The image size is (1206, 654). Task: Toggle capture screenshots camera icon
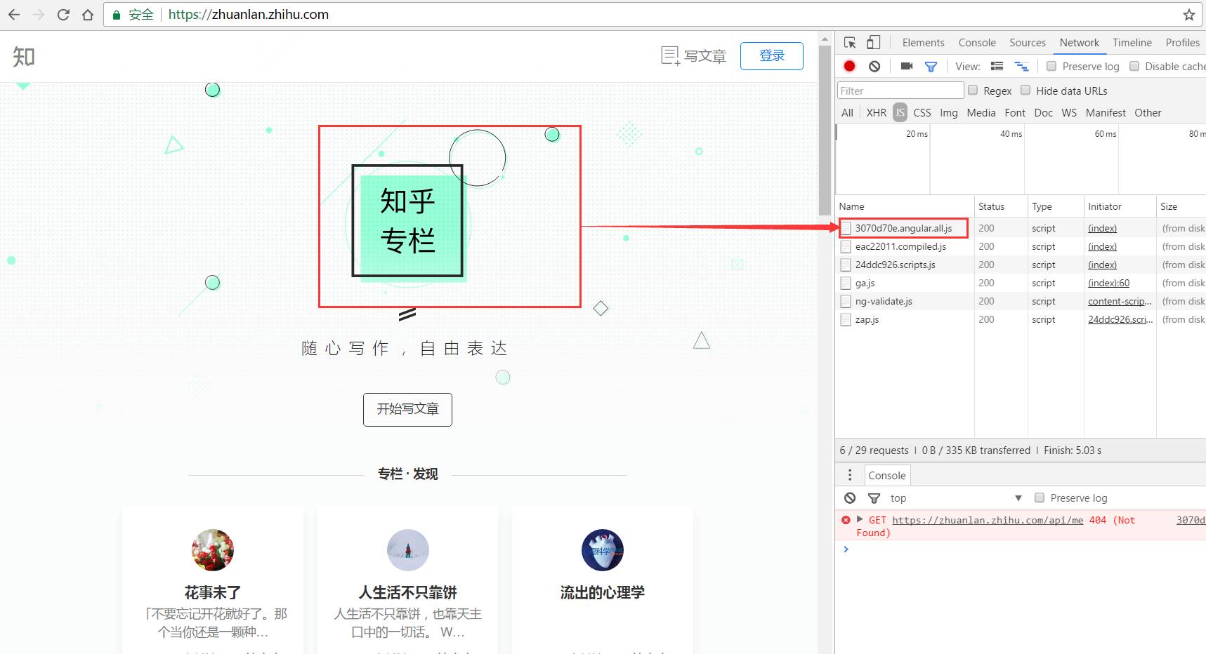pyautogui.click(x=907, y=66)
